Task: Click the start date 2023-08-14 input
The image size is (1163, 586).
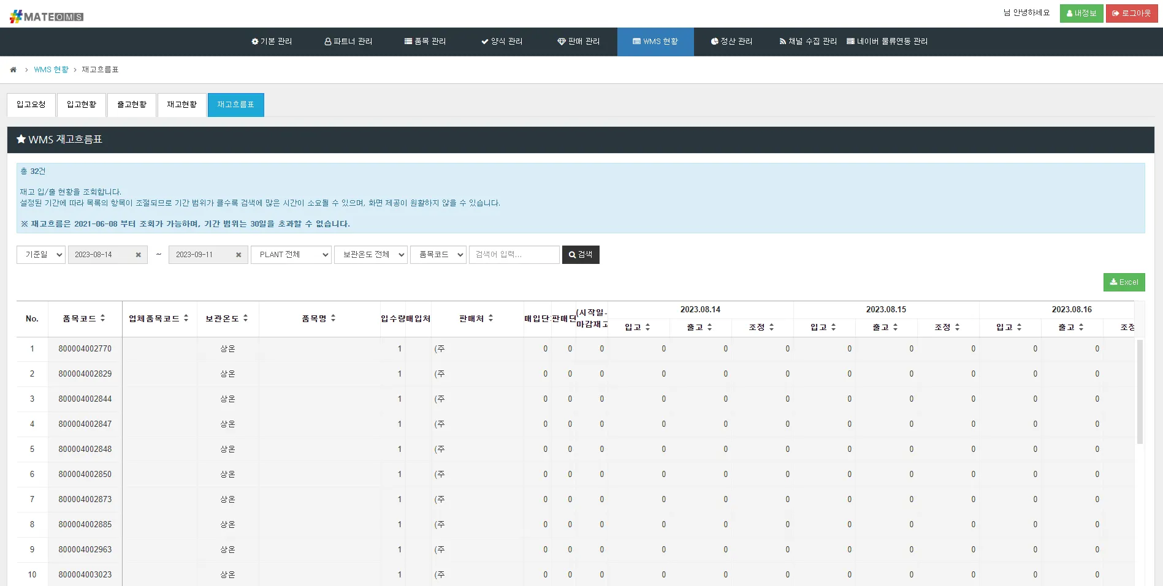Action: pyautogui.click(x=108, y=255)
